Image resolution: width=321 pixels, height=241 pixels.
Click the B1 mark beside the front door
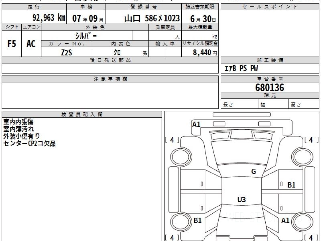coord(292,185)
